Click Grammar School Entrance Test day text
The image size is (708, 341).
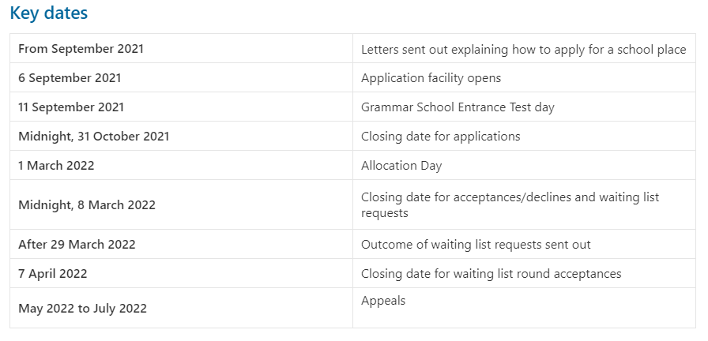pos(458,107)
